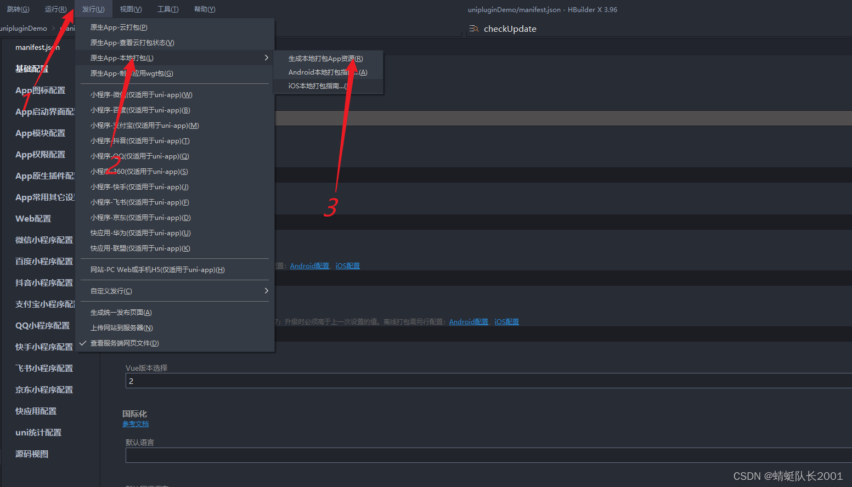Open the 快手小程序配置 section
The height and width of the screenshot is (487, 852).
click(x=44, y=347)
